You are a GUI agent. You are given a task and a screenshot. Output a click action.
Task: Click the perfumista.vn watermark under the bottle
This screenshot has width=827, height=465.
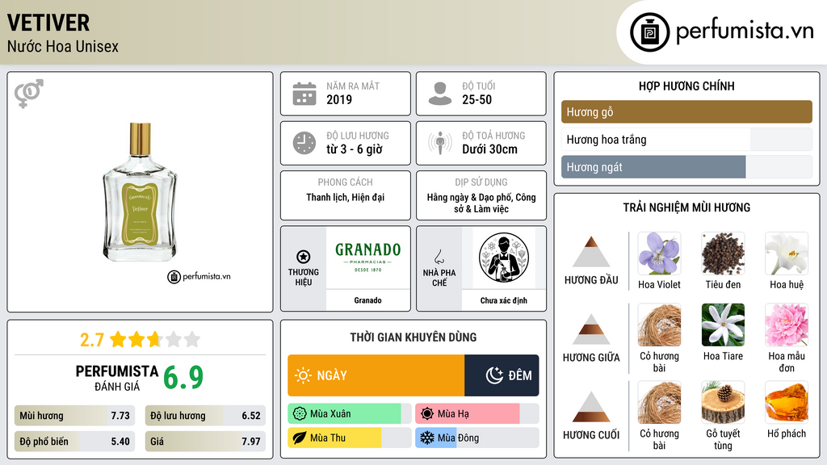[199, 276]
